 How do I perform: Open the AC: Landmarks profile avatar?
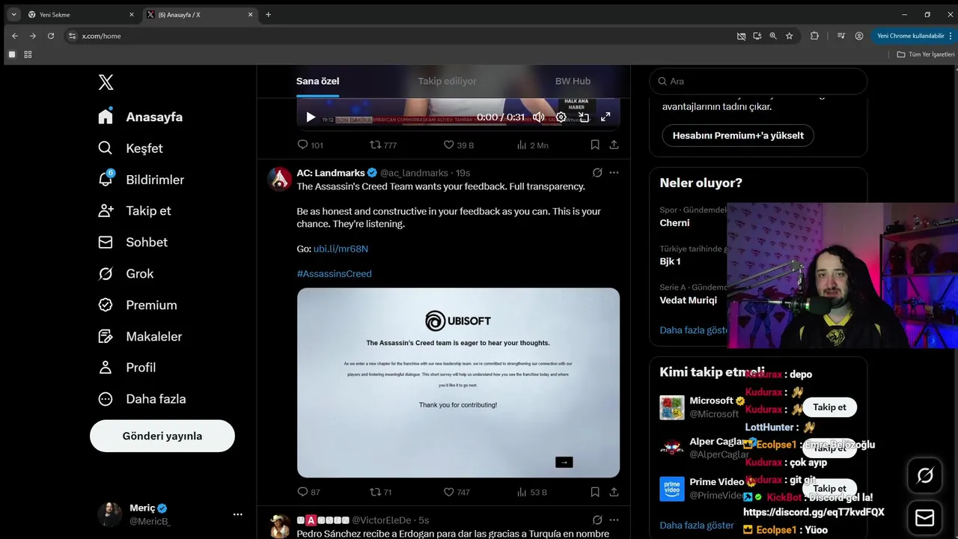click(x=280, y=179)
